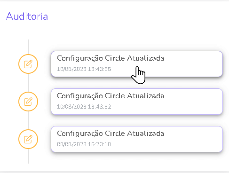
Task: Click the word Circle in the topmost entry
Action: [115, 58]
